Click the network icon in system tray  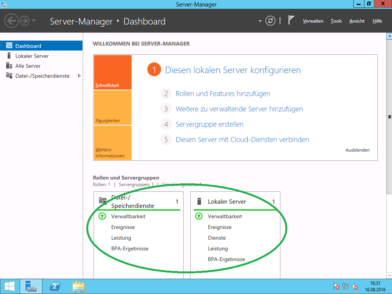pyautogui.click(x=346, y=286)
